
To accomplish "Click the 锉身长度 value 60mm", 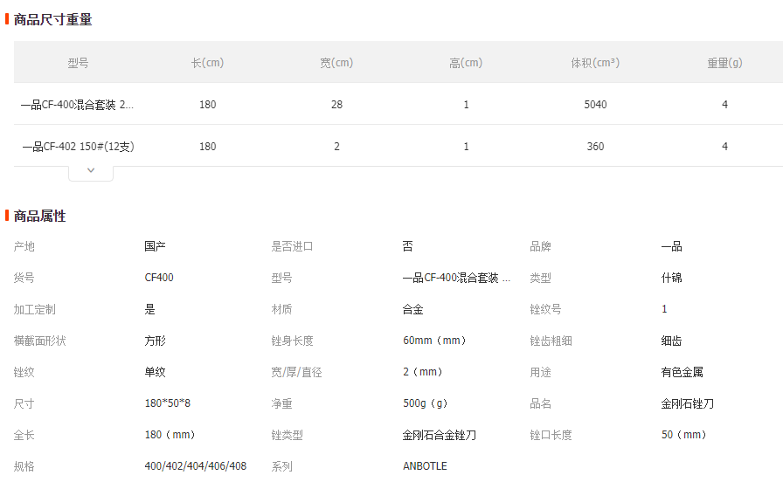I will 434,341.
